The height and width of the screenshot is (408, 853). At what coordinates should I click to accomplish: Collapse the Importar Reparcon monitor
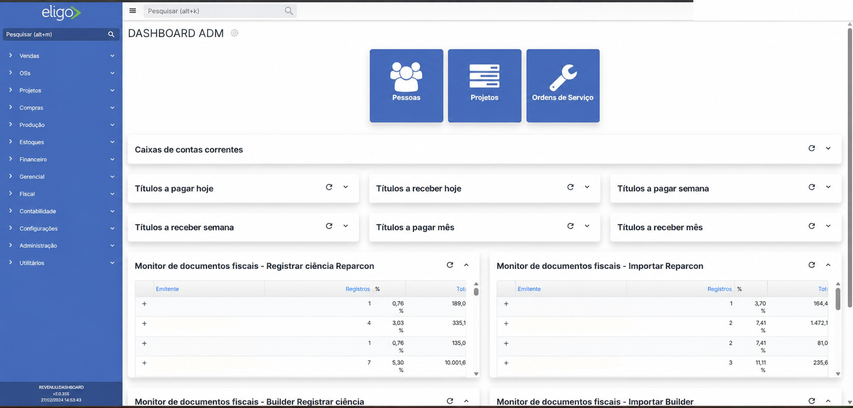pyautogui.click(x=828, y=265)
